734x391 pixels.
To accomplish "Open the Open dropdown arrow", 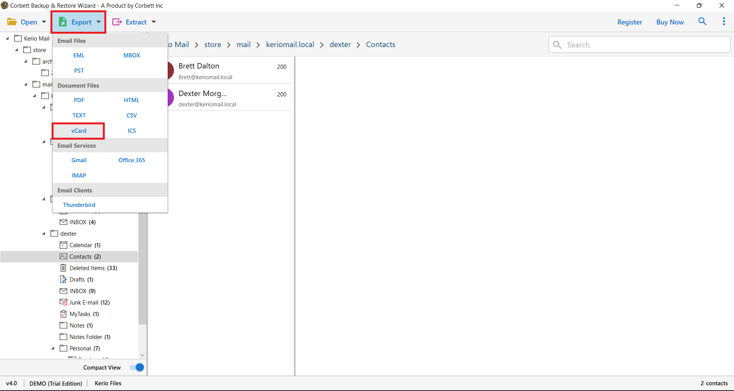I will [x=44, y=22].
